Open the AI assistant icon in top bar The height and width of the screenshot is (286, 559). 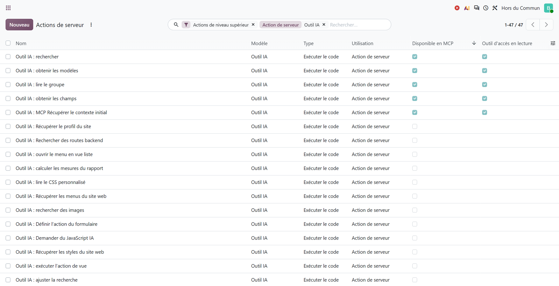[467, 8]
